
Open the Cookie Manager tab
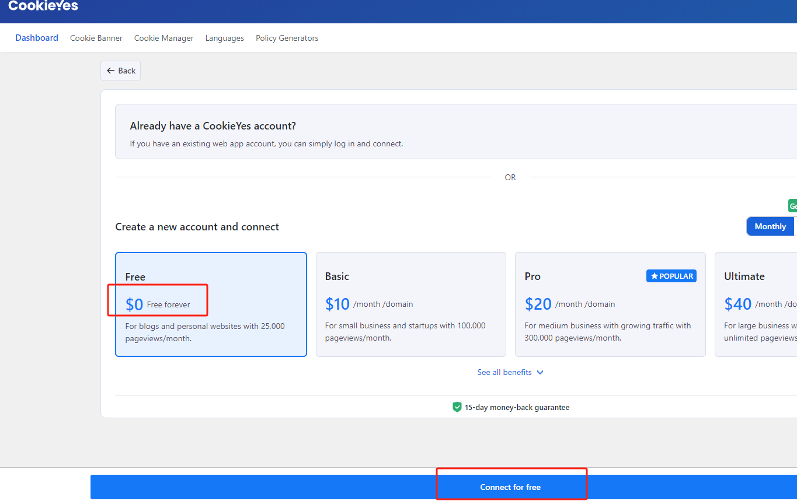point(164,38)
